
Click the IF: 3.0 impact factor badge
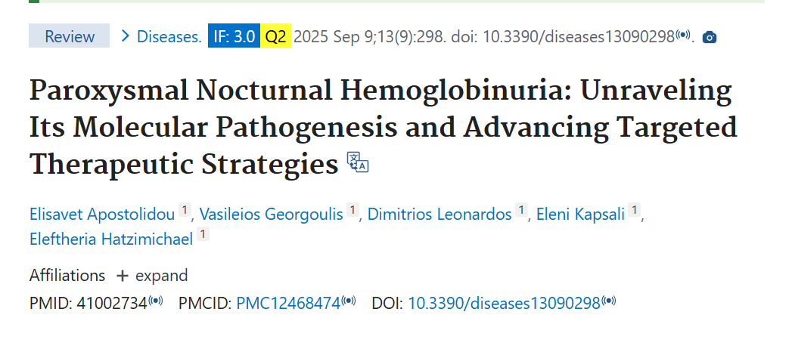234,36
